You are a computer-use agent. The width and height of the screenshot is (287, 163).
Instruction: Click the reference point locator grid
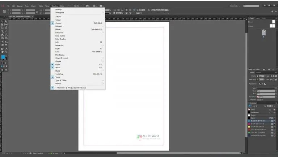coord(5,12)
